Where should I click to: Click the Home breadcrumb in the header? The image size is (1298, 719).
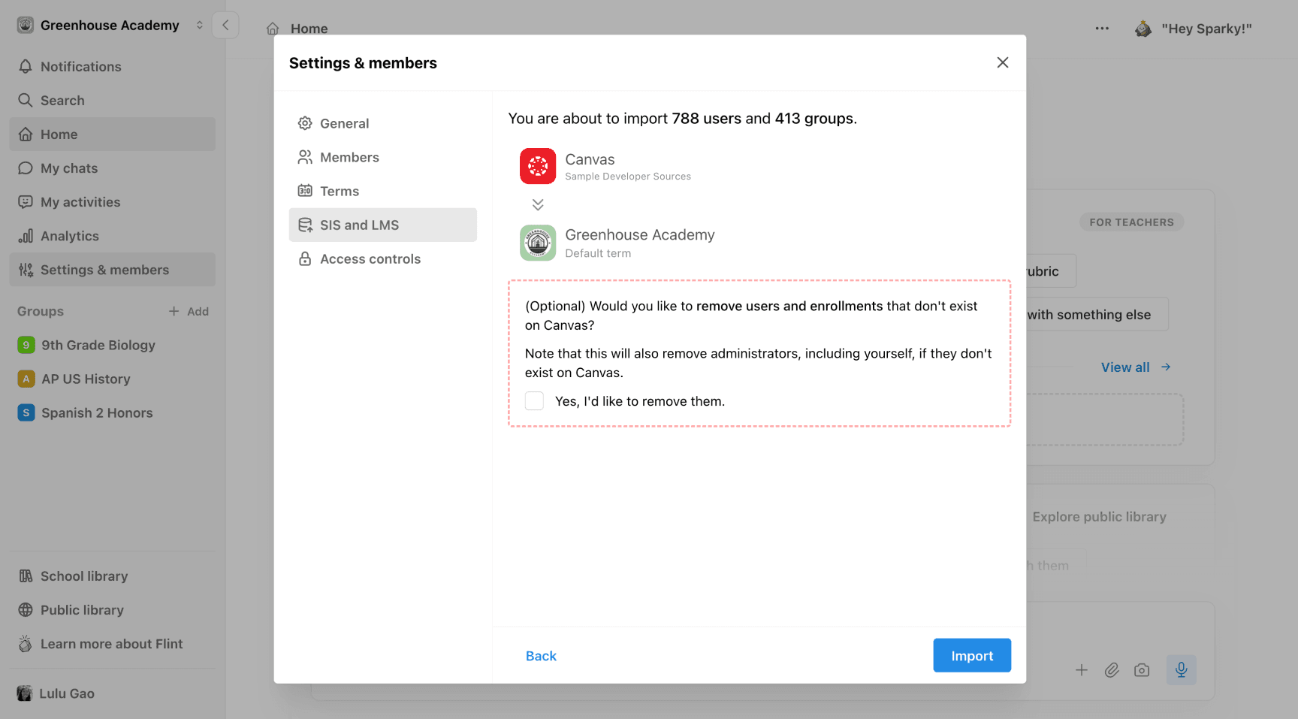coord(297,29)
